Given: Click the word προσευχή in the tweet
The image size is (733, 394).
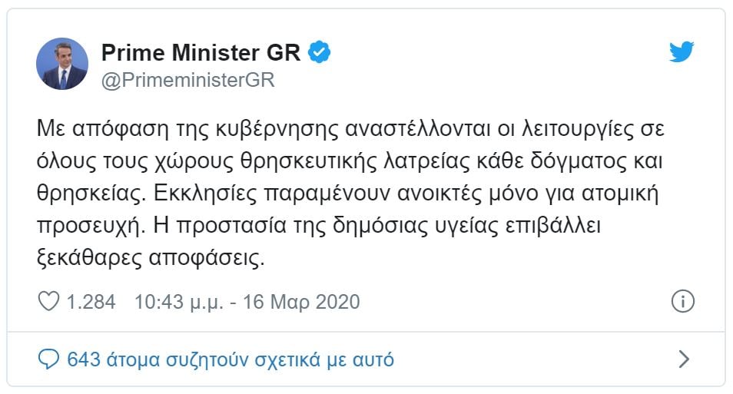Looking at the screenshot, I should [90, 226].
